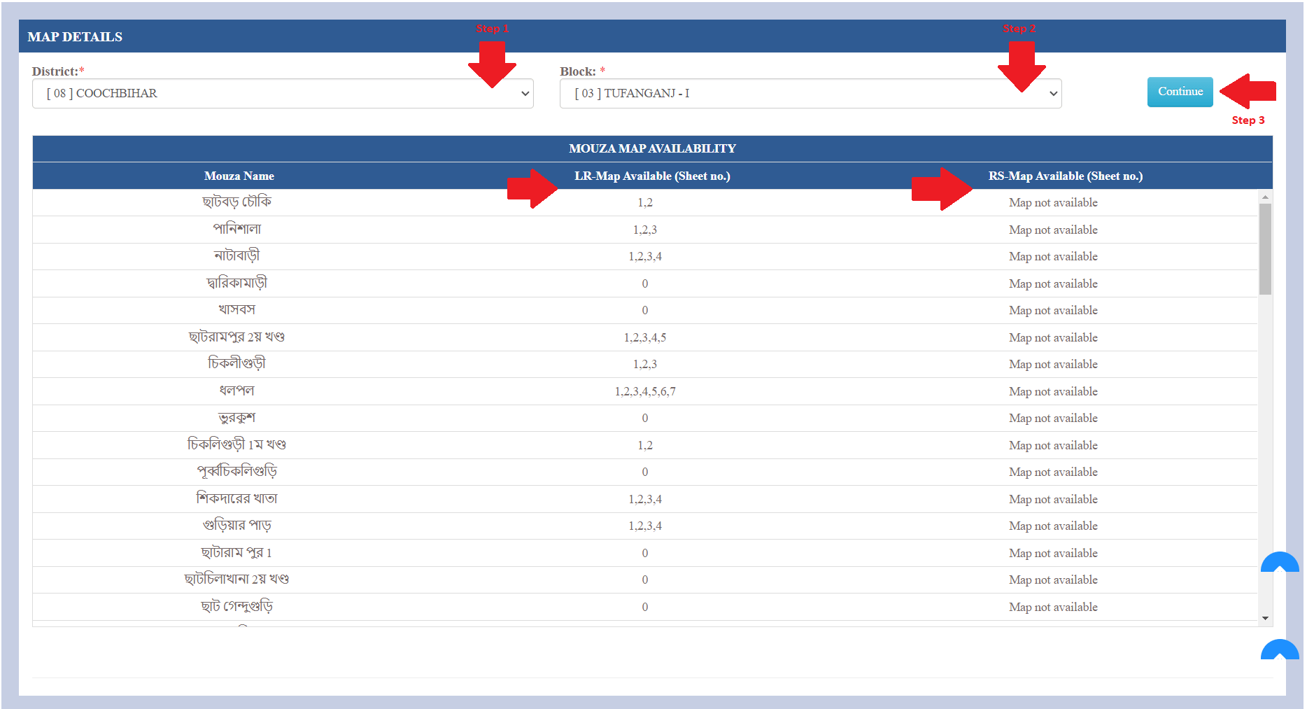1307x709 pixels.
Task: Click the MOUZA MAP AVAILABILITY title bar
Action: (652, 148)
